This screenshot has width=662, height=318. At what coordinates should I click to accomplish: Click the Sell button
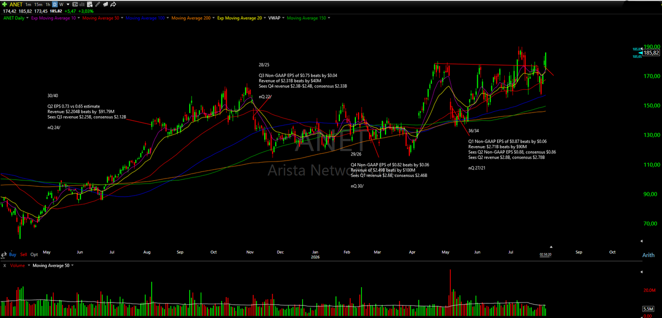pyautogui.click(x=23, y=255)
